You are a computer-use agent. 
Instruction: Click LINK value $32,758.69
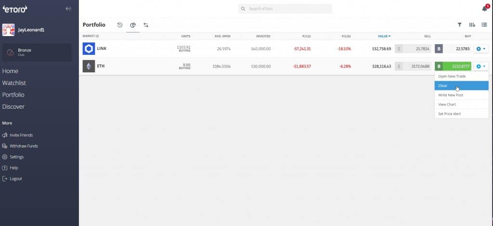click(x=381, y=49)
